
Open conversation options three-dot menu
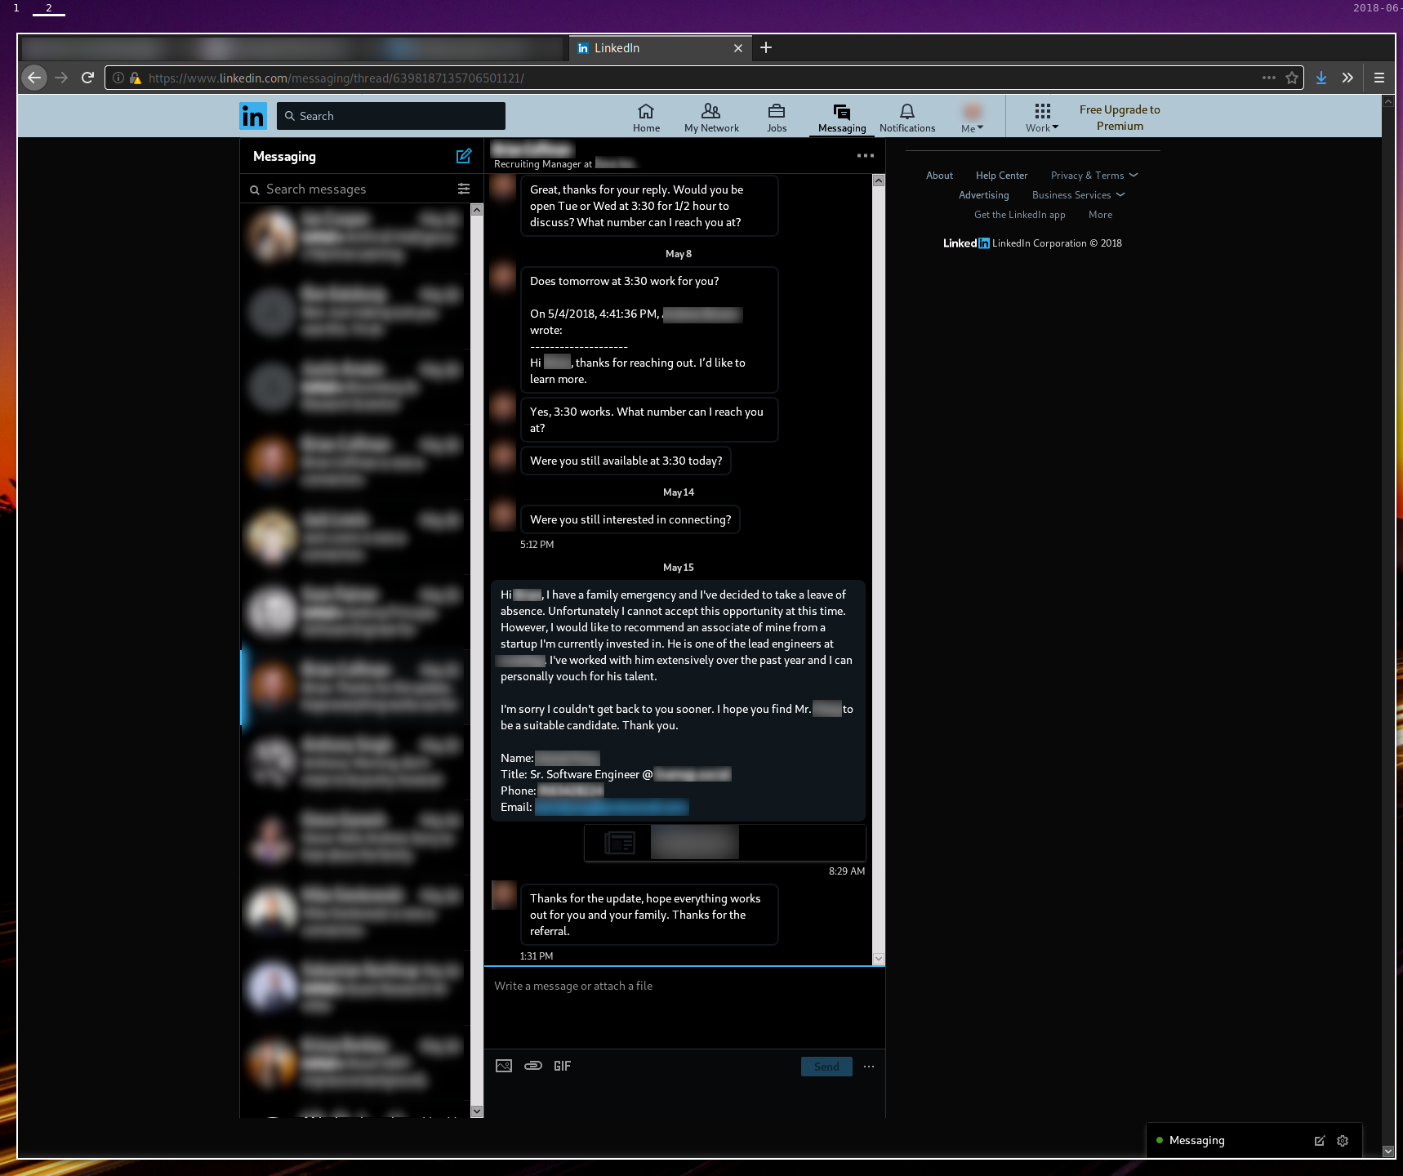pos(866,156)
